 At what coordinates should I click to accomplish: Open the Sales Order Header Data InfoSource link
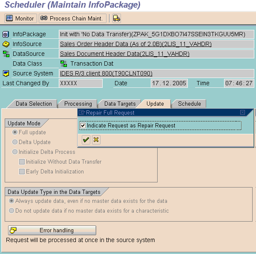point(136,44)
